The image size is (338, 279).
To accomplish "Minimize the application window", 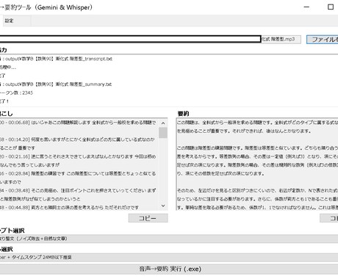I will click(x=306, y=7).
